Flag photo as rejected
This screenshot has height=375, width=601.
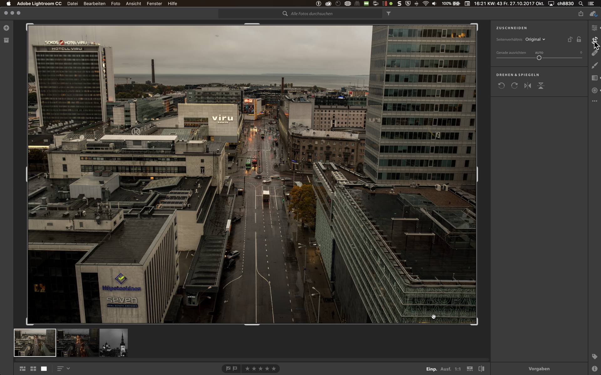coord(235,369)
